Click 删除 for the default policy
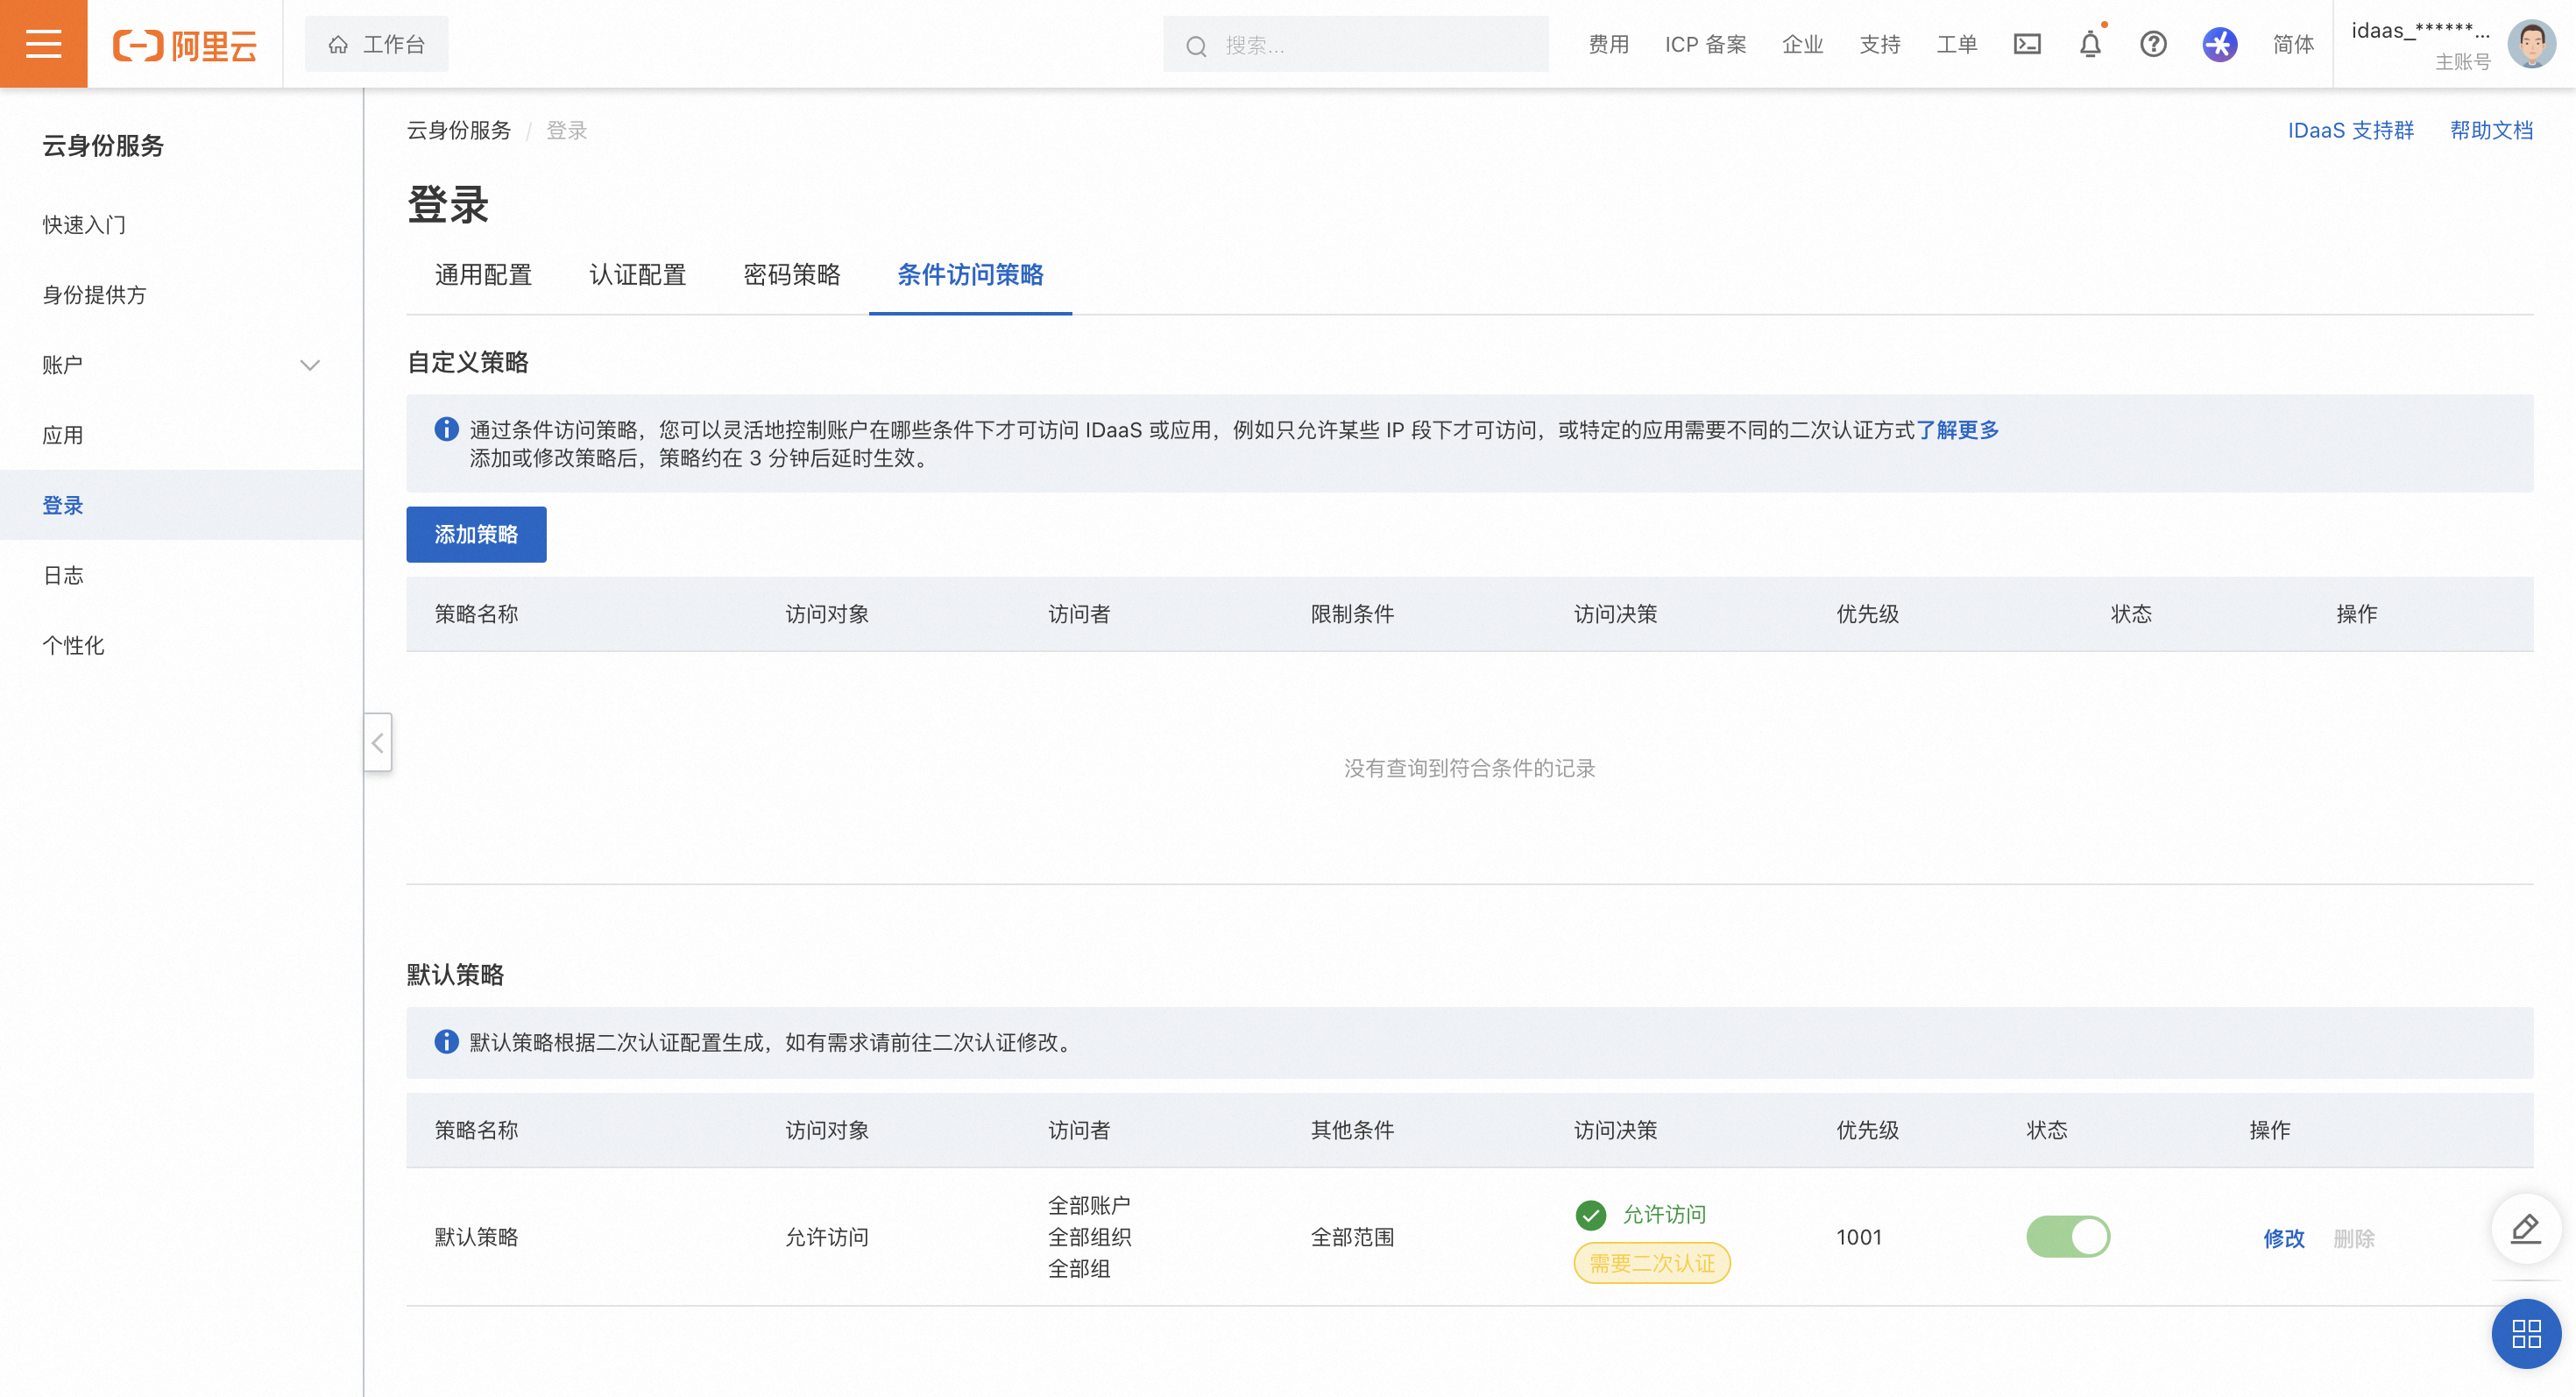Image resolution: width=2576 pixels, height=1397 pixels. click(x=2354, y=1238)
